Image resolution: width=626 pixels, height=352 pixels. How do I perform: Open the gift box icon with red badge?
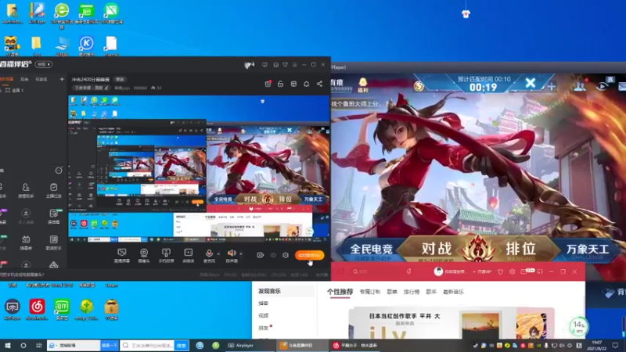coord(268,84)
